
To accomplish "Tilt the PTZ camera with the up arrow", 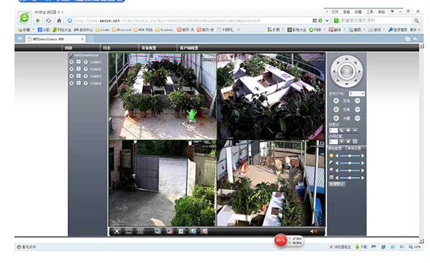I will click(x=347, y=59).
